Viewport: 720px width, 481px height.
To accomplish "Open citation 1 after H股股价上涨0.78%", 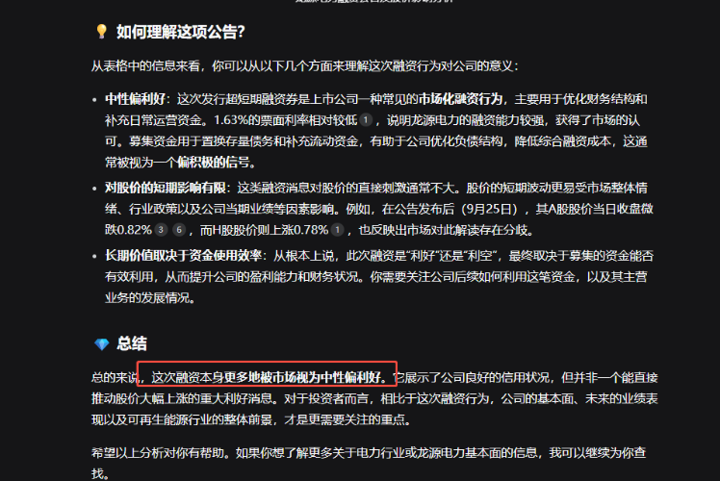I will [338, 230].
